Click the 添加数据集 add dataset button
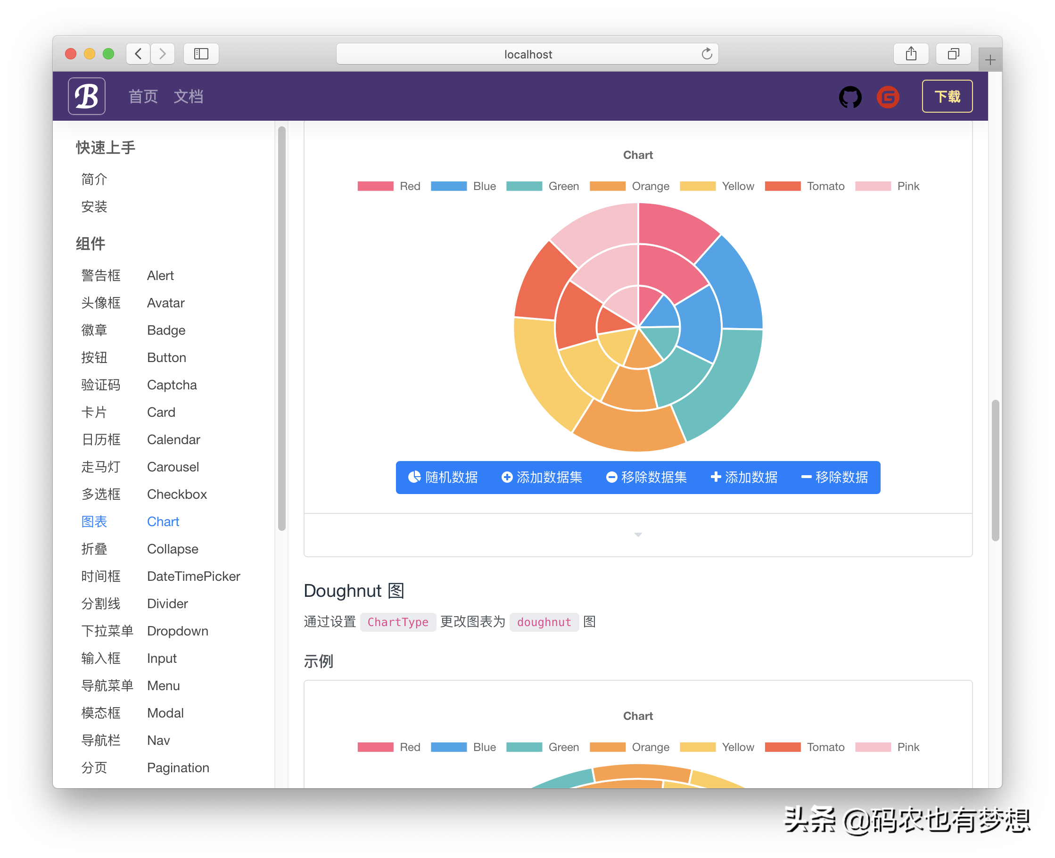 click(542, 478)
